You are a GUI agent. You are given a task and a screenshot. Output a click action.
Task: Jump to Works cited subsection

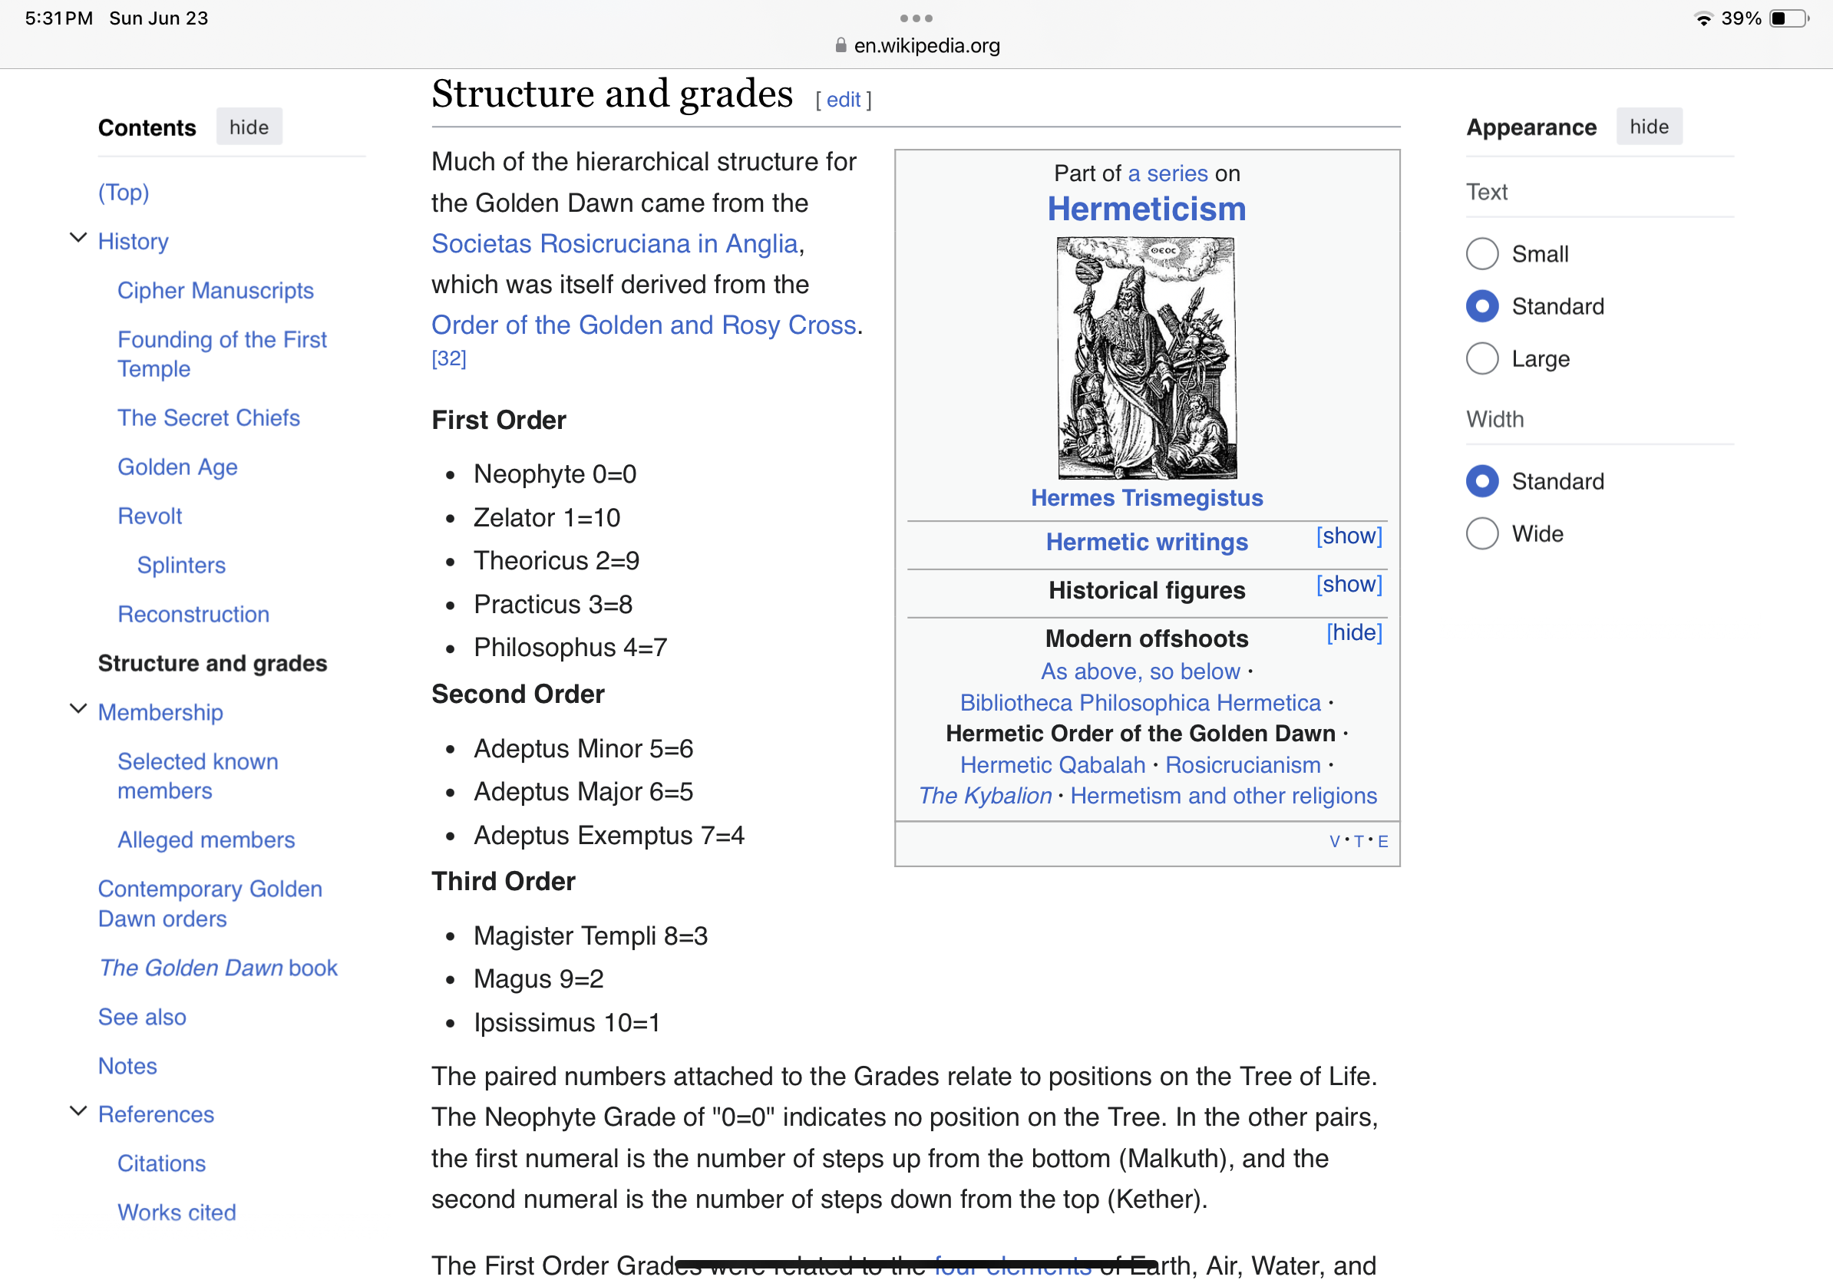click(x=177, y=1213)
